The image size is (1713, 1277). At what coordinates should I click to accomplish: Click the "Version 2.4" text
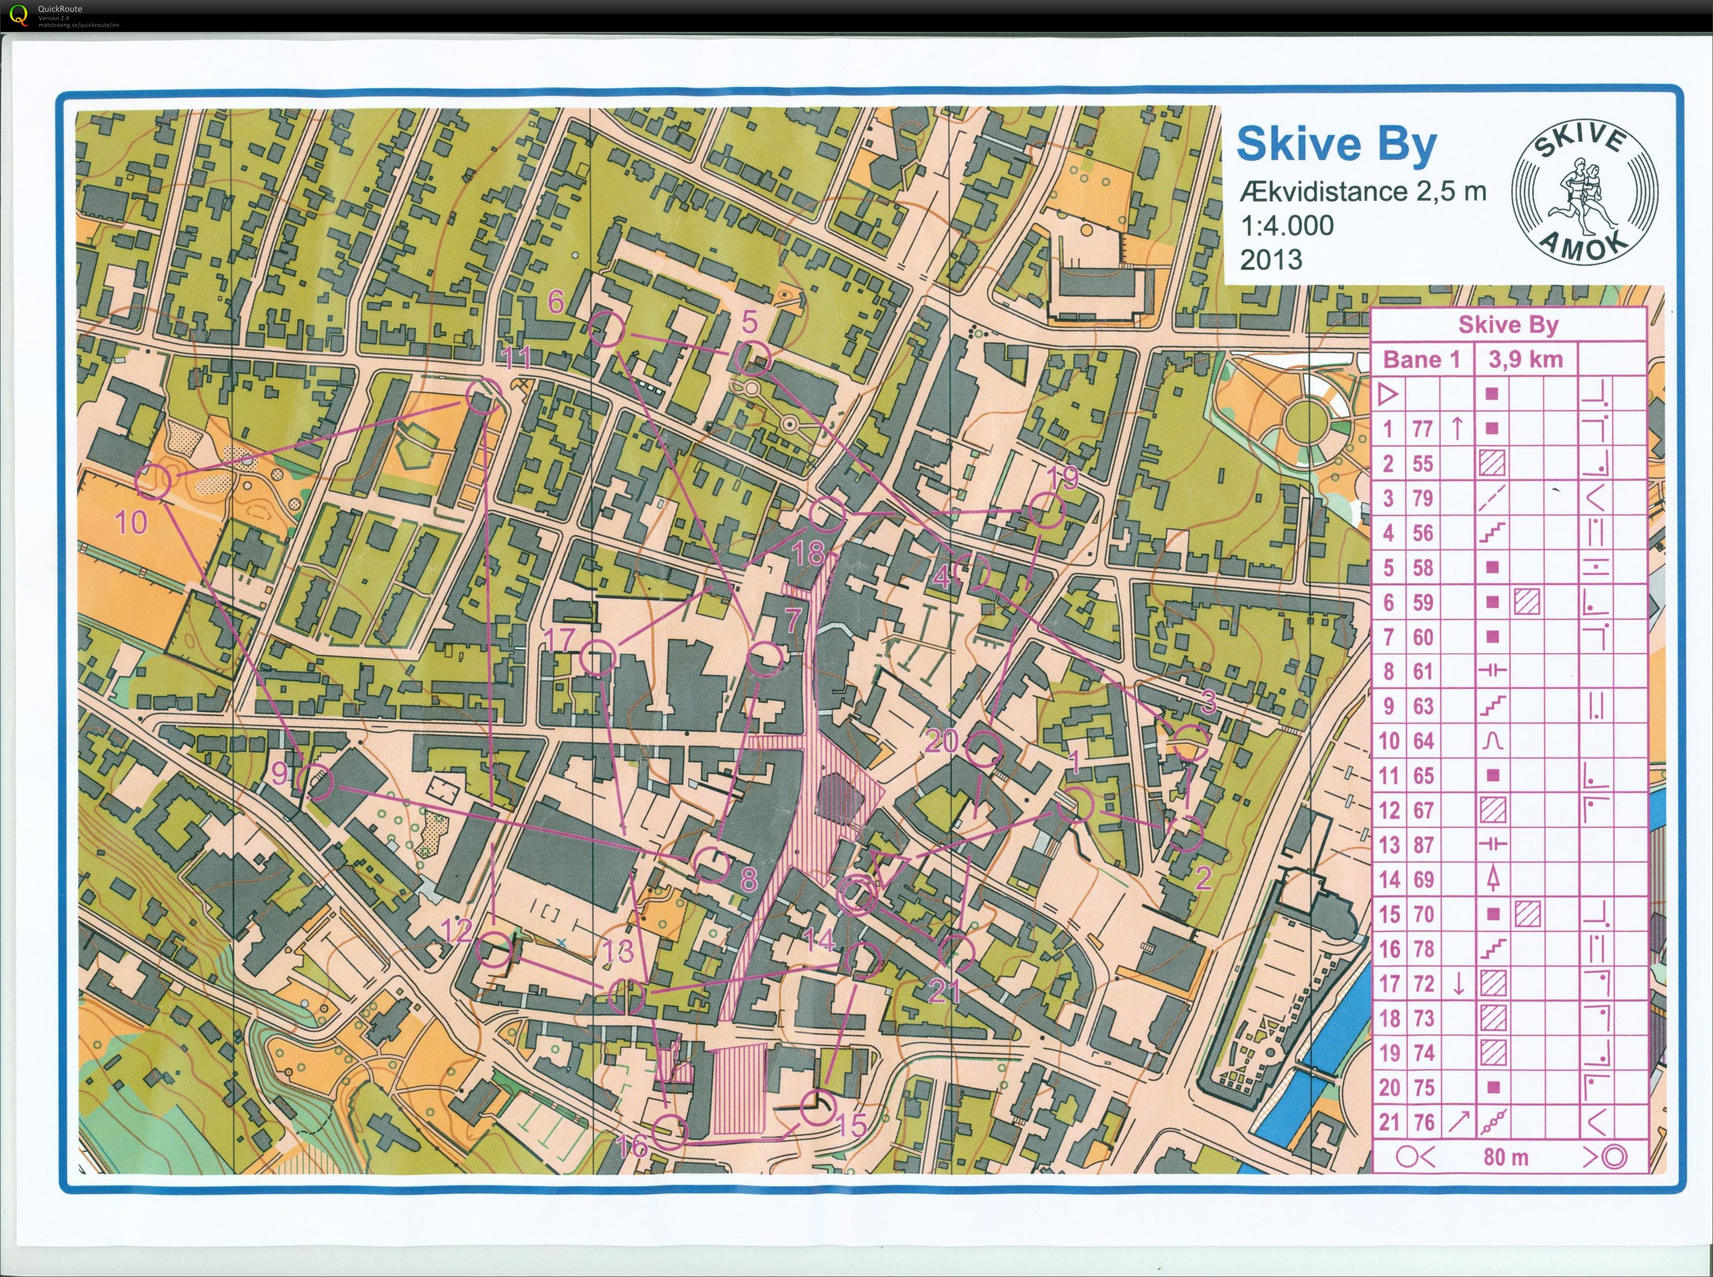click(x=53, y=18)
